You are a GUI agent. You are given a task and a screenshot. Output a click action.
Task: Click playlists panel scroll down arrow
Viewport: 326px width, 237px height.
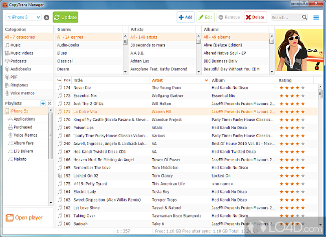(x=51, y=203)
